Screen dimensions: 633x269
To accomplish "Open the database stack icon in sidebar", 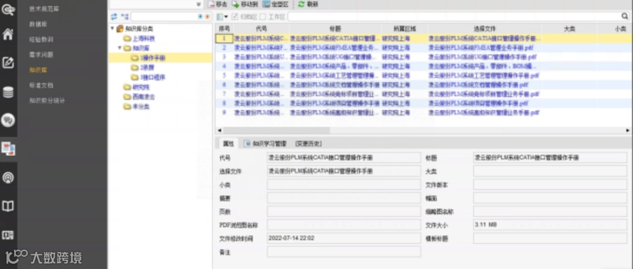I will point(8,92).
